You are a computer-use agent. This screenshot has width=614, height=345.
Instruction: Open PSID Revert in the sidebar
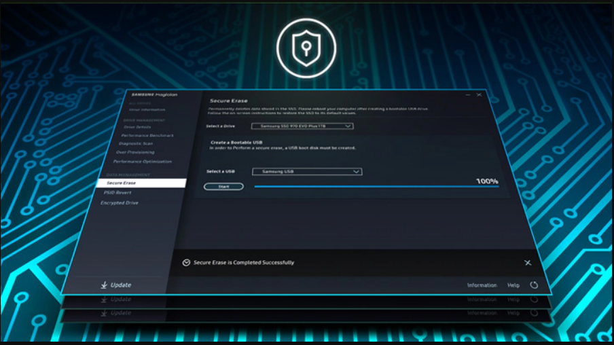coord(118,193)
